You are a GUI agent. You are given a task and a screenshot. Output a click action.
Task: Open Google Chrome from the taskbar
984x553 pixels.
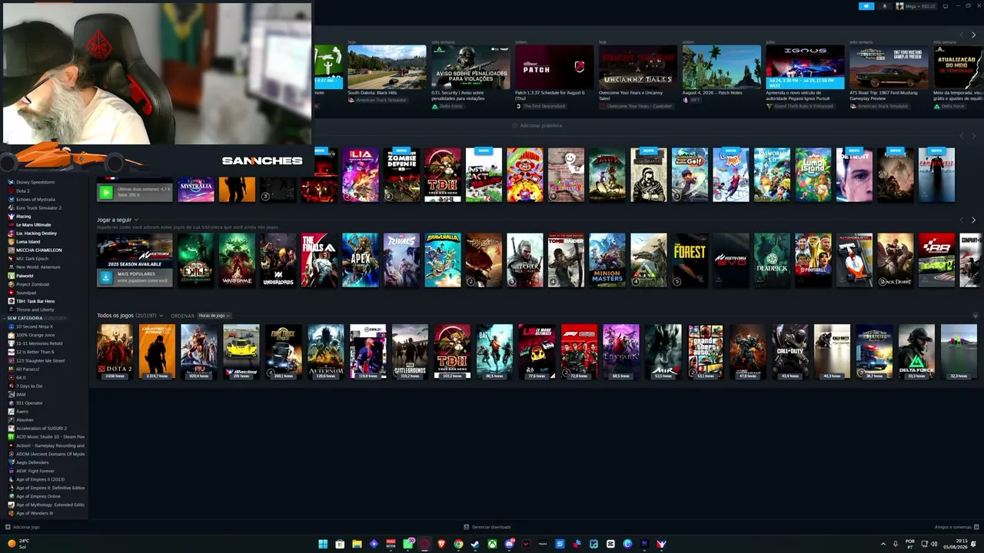(458, 544)
